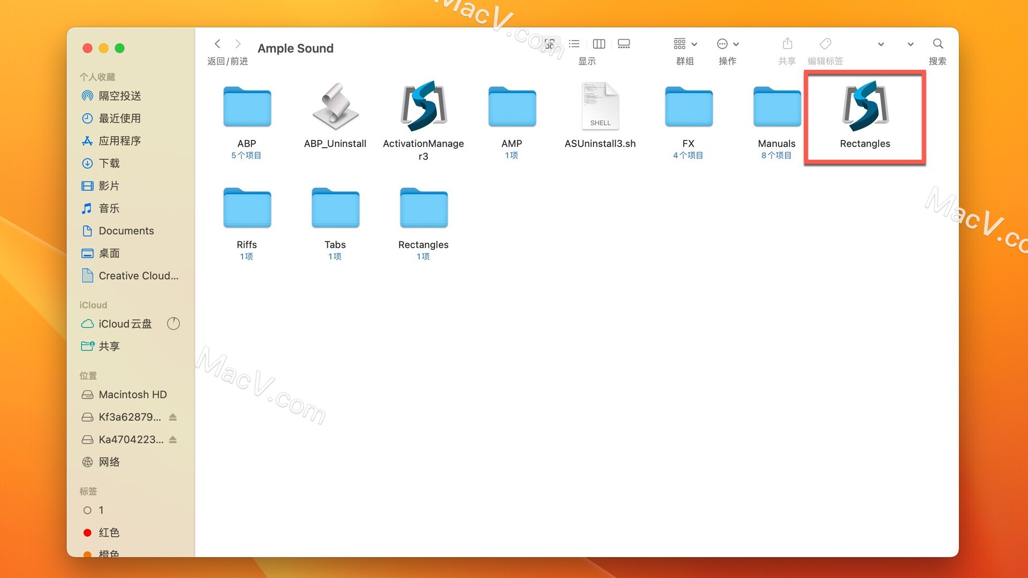Select the ASUninstall3.sh shell file
The image size is (1028, 578).
[x=600, y=106]
